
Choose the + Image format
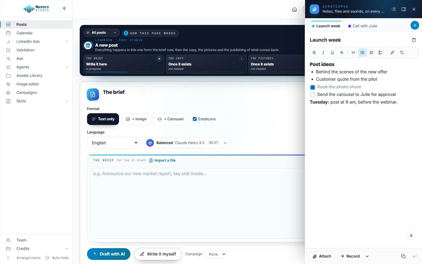[x=136, y=119]
